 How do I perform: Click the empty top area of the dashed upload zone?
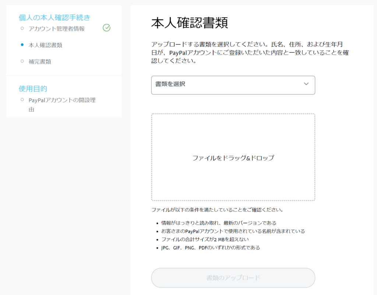point(233,129)
